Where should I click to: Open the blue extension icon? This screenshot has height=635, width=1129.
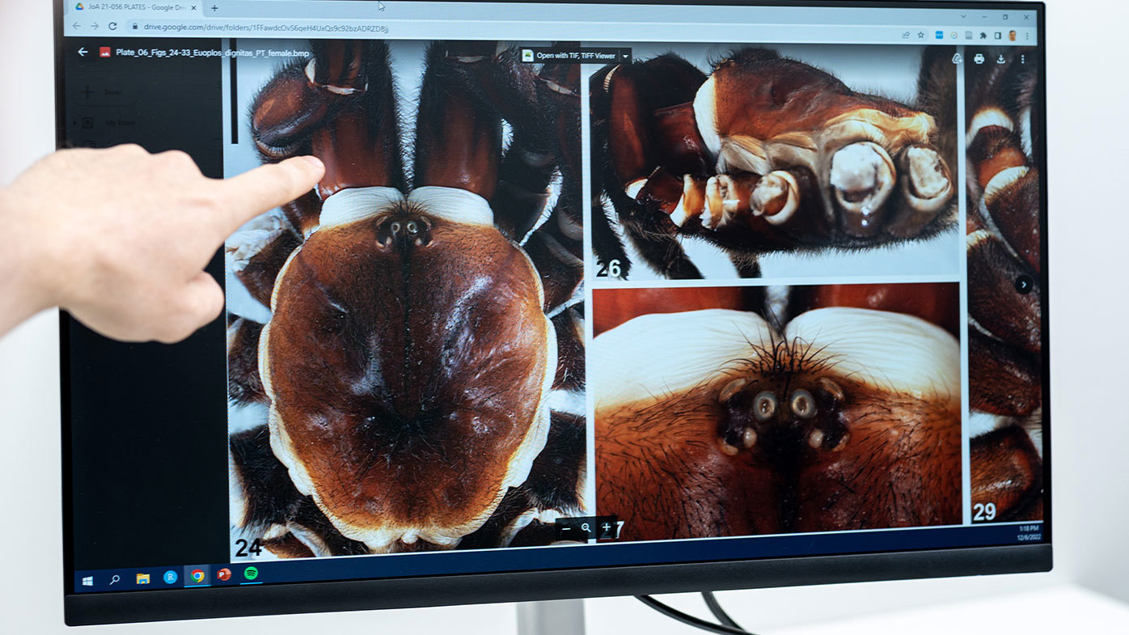940,35
